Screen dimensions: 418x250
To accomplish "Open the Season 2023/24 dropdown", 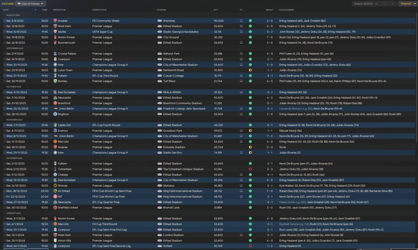I will tap(366, 4).
